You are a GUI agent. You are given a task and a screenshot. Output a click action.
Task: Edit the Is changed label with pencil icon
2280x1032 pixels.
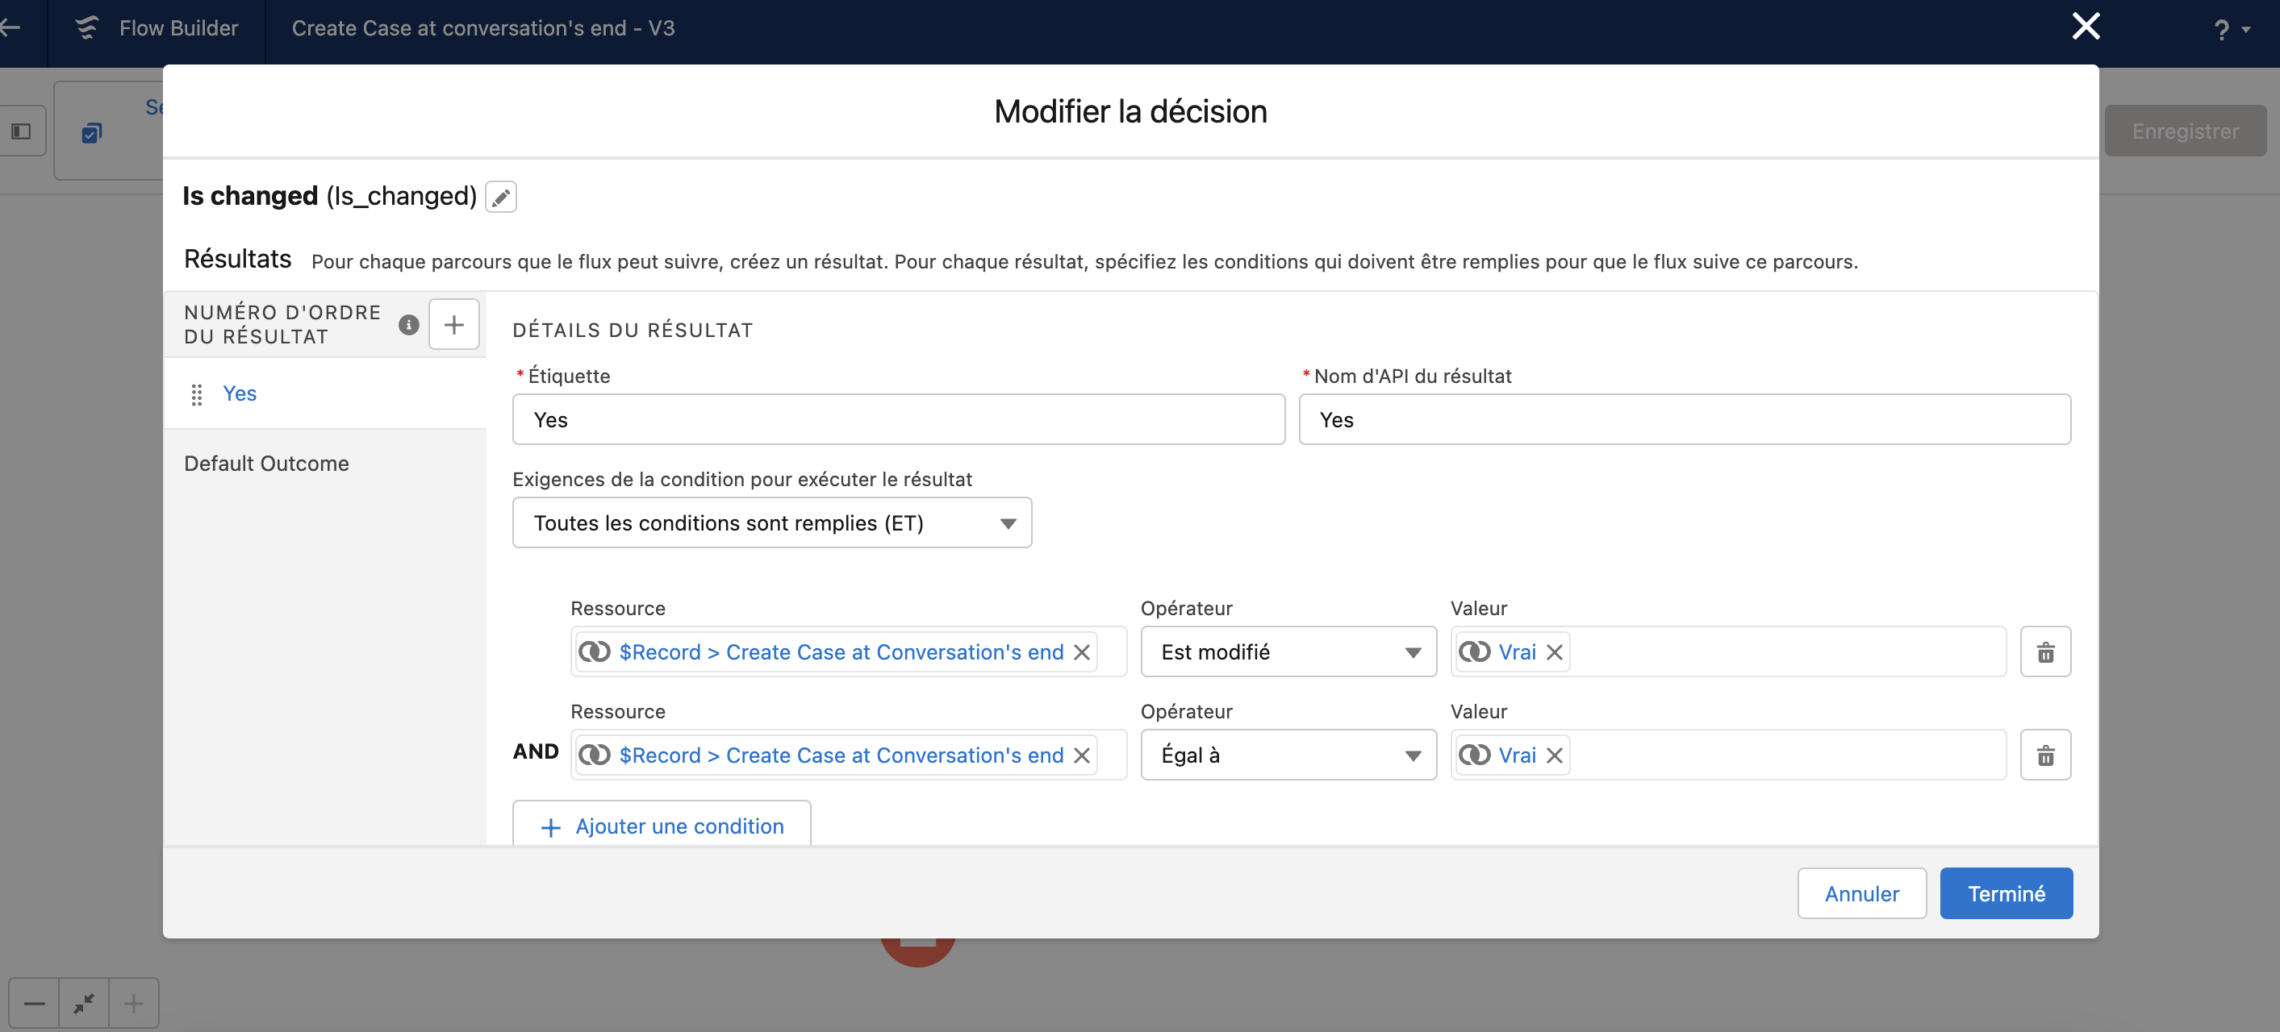(x=501, y=196)
